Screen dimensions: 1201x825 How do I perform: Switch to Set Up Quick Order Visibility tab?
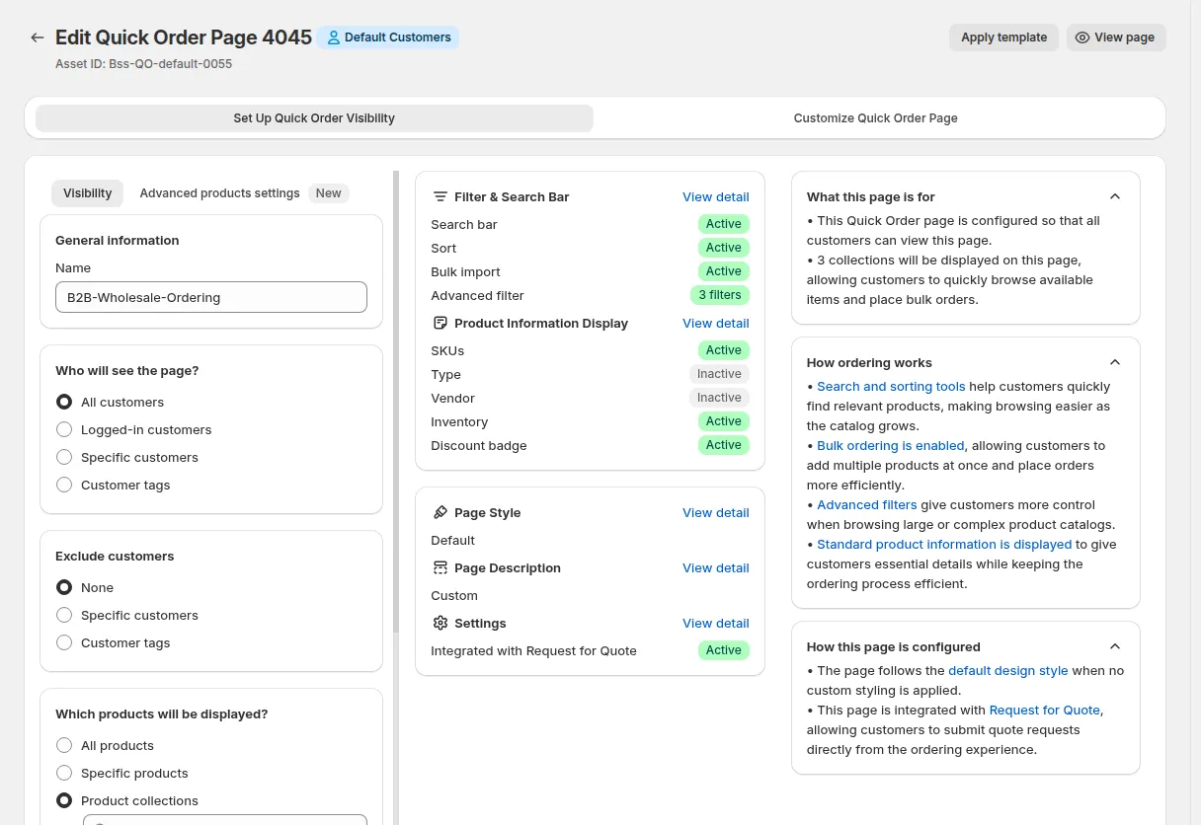(x=314, y=118)
